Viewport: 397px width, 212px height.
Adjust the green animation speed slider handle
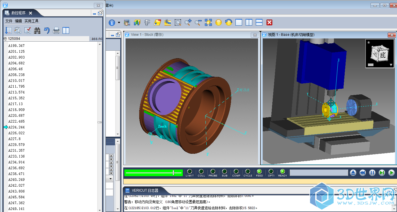(173, 173)
